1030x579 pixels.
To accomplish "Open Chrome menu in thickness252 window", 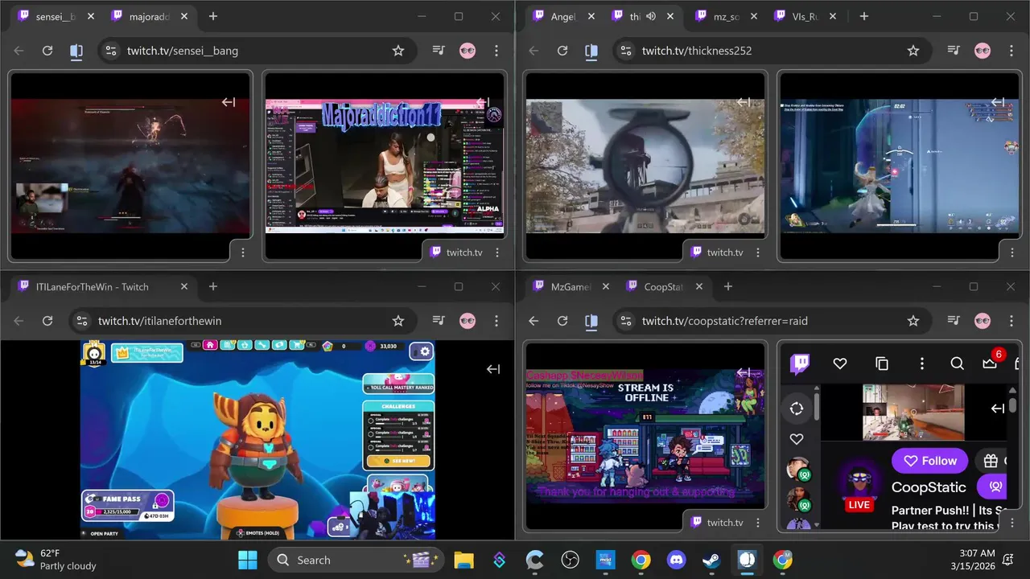I will (x=1011, y=51).
